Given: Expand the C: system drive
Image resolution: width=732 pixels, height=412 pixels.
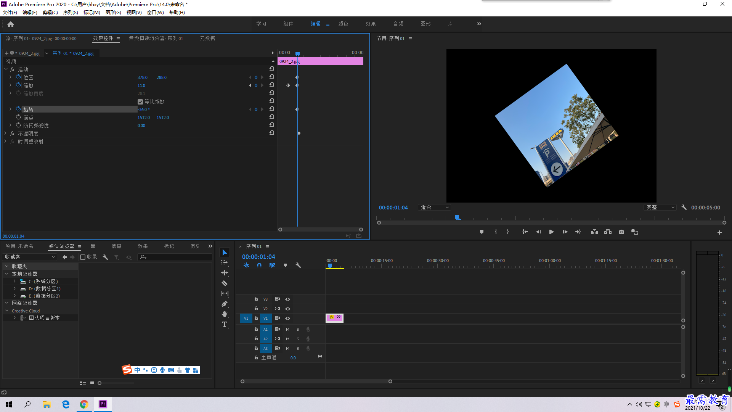Looking at the screenshot, I should [14, 281].
